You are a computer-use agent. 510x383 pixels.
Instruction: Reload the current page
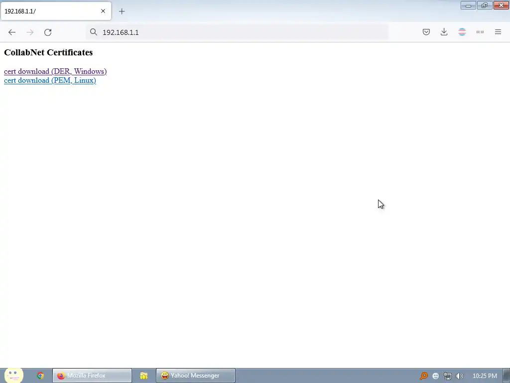click(48, 32)
